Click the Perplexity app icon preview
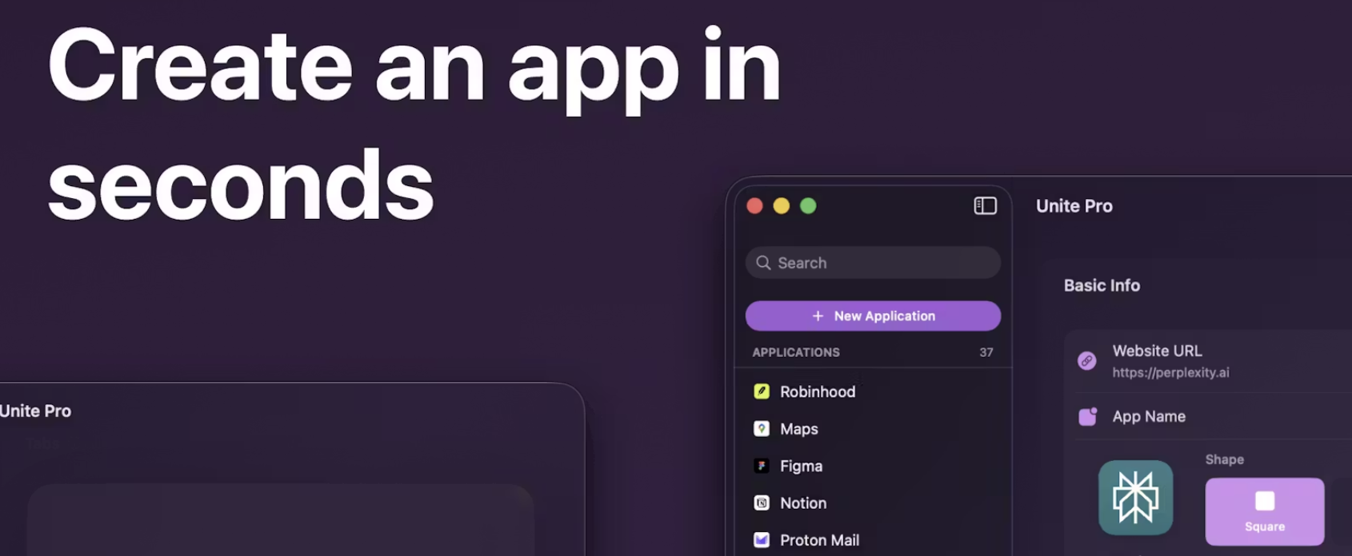The height and width of the screenshot is (556, 1352). (1135, 498)
